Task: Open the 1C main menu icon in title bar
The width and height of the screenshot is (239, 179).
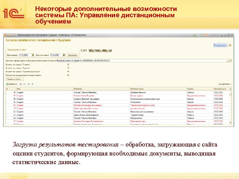Action: (5, 35)
